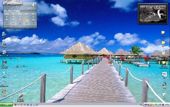Select the Today forecast column in widget
Viewport: 170px width, 107px height.
7,19
